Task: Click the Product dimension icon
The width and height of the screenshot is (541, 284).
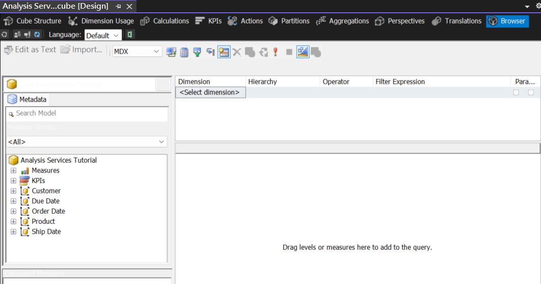Action: click(x=25, y=221)
